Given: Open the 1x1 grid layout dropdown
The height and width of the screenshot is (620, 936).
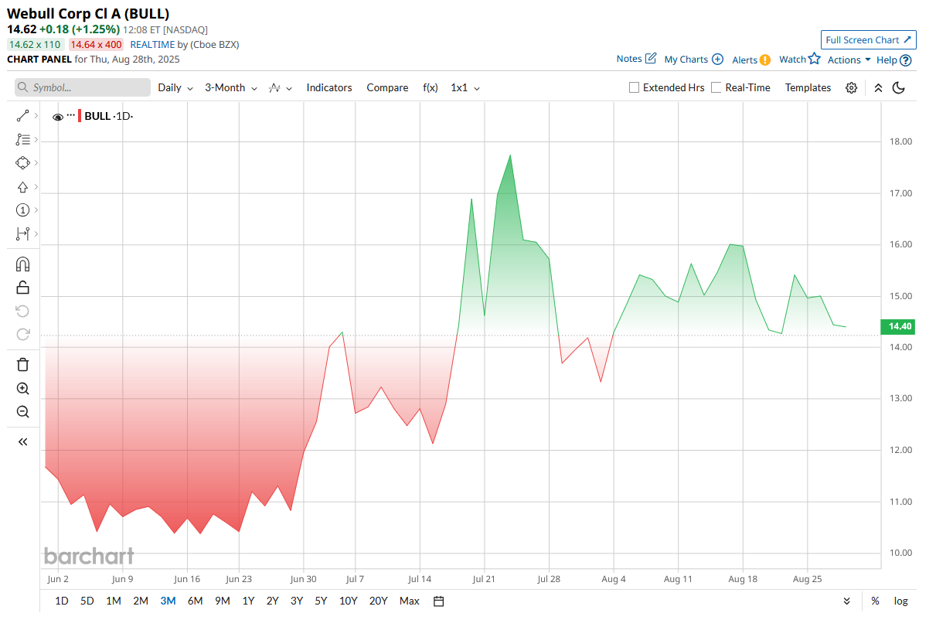Looking at the screenshot, I should (x=465, y=88).
